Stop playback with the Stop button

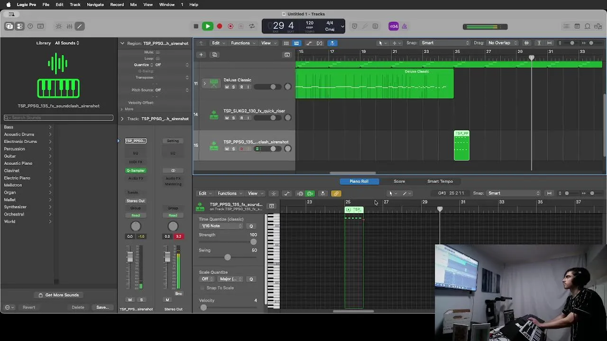196,27
